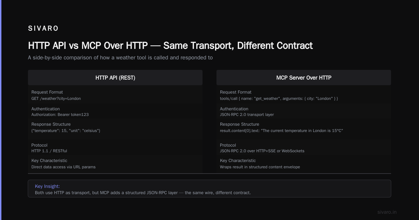Click "Authentication" label in MCP column
This screenshot has height=220, width=419.
(x=234, y=109)
